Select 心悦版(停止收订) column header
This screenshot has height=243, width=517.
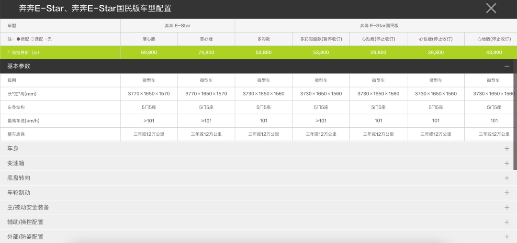436,39
